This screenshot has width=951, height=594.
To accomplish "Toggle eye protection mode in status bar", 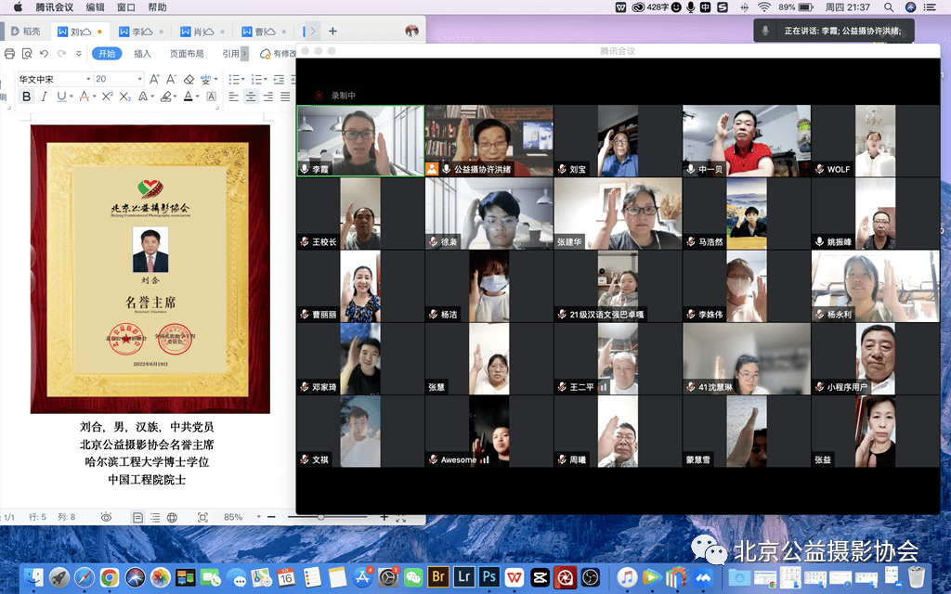I will (x=106, y=517).
